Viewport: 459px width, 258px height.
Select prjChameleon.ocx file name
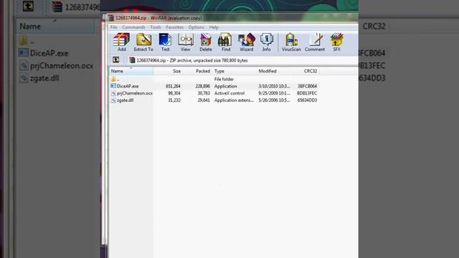pyautogui.click(x=135, y=93)
